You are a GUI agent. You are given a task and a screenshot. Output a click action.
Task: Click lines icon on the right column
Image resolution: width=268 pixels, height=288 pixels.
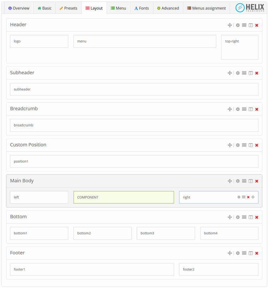click(x=244, y=197)
